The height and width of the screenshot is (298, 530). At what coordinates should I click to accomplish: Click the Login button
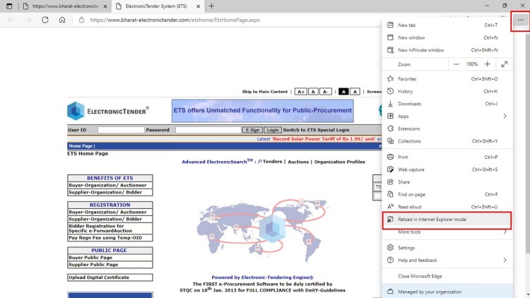coord(272,130)
